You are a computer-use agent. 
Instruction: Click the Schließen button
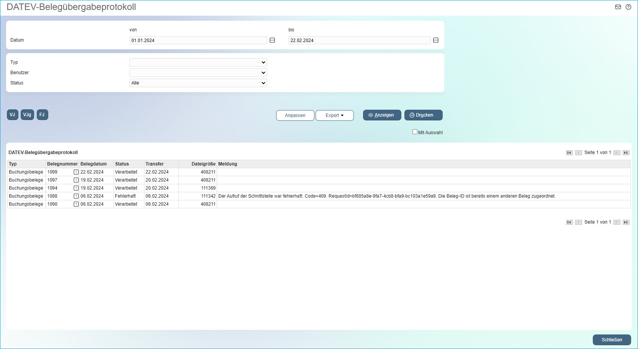click(612, 340)
